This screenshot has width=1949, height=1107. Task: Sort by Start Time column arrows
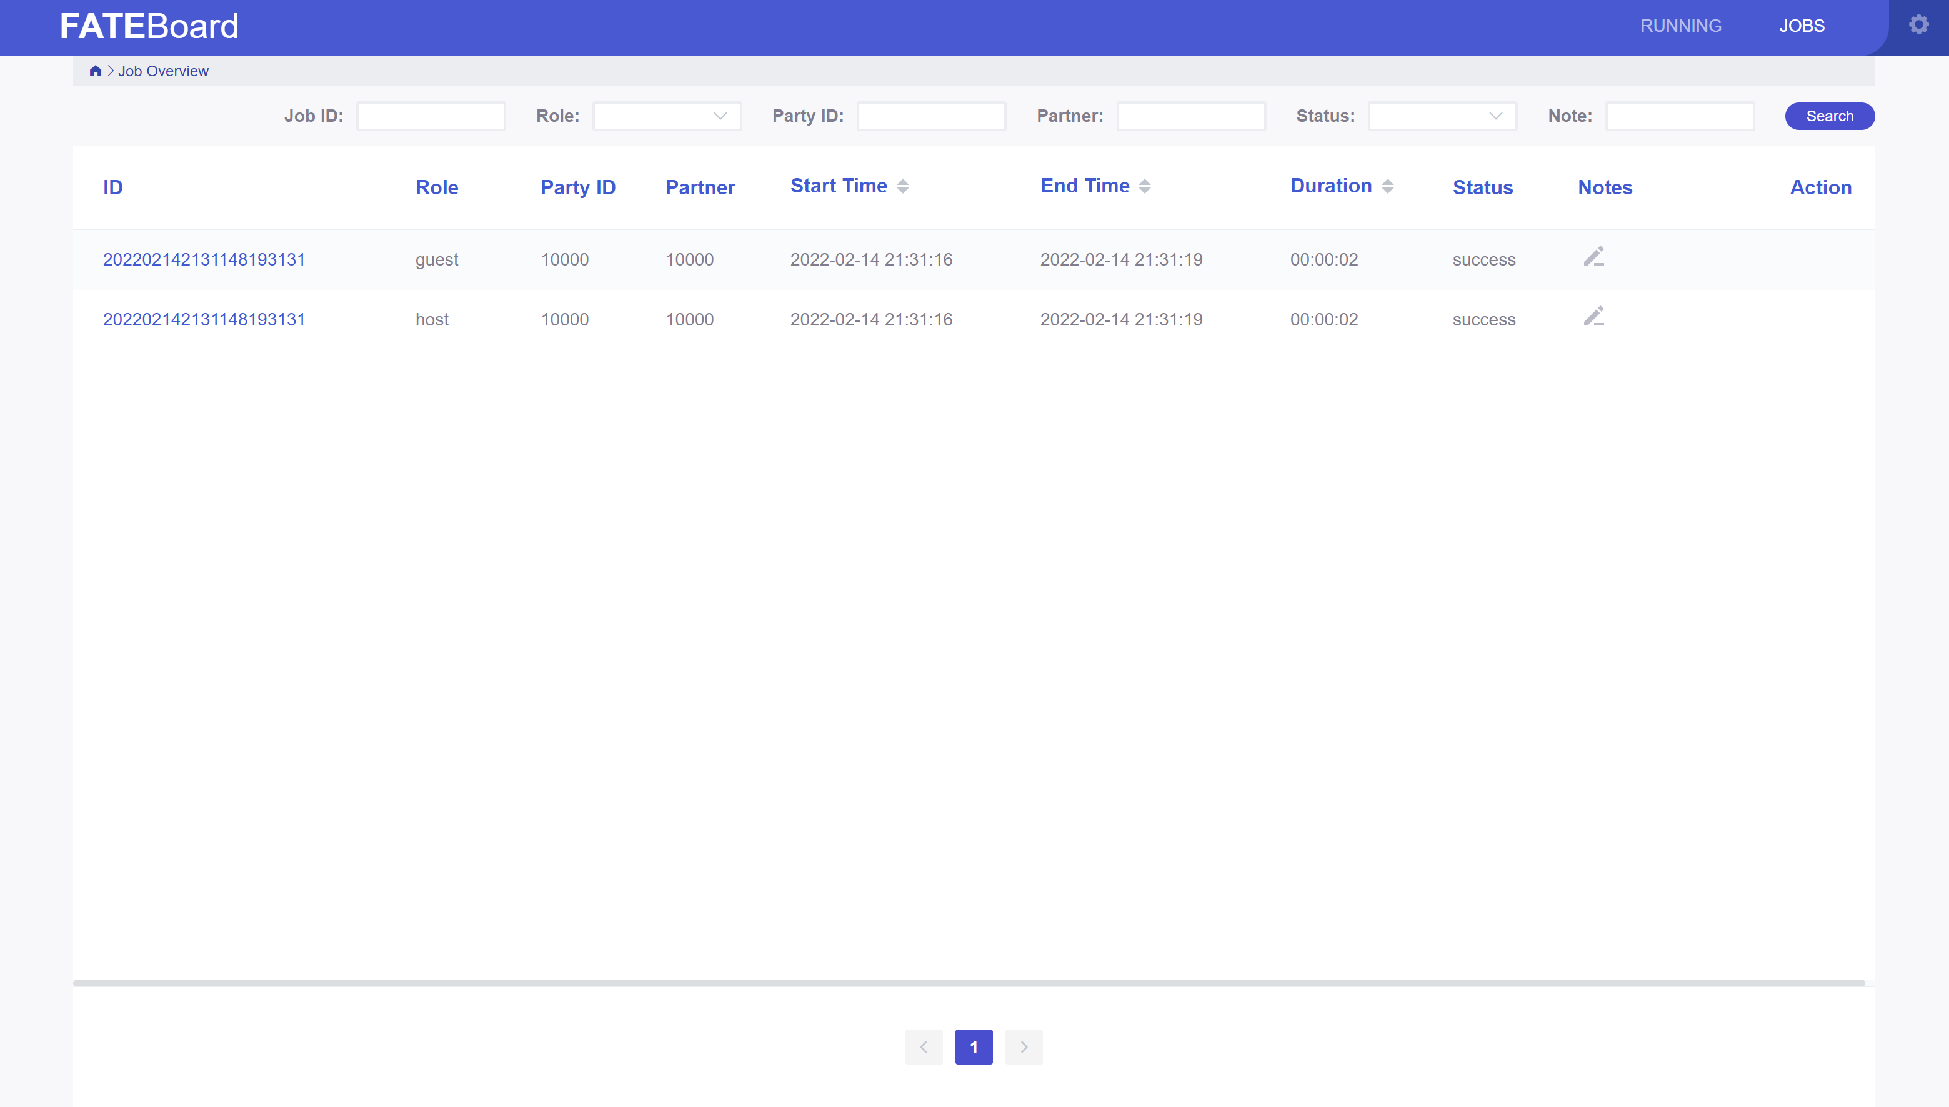(x=902, y=186)
